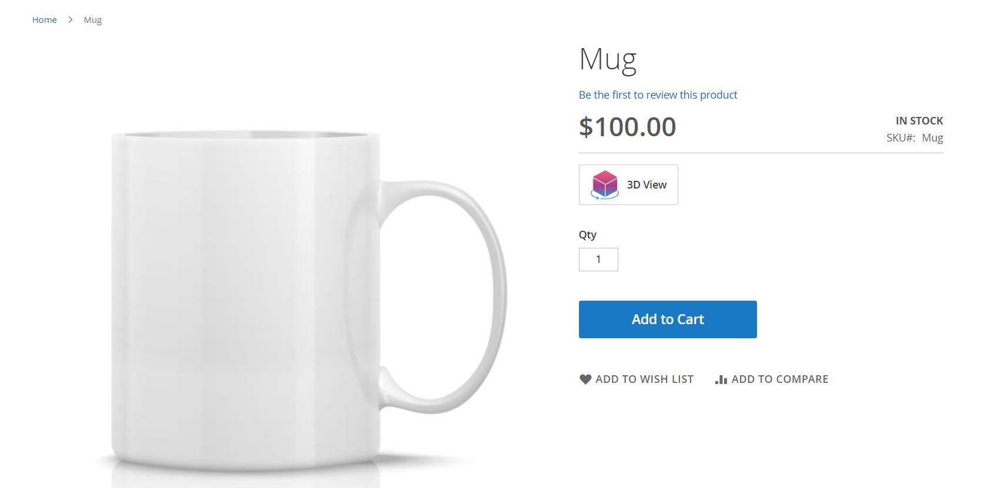Click the $100.00 price text

click(627, 127)
